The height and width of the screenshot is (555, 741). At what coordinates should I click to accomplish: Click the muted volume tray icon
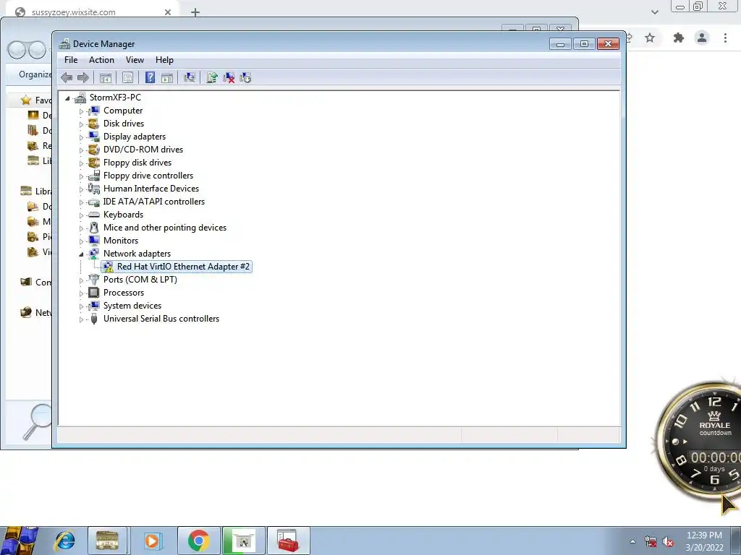(668, 542)
